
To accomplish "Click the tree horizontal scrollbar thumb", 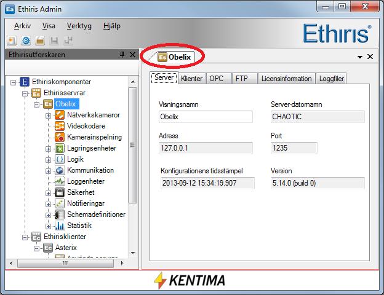I will pos(65,263).
